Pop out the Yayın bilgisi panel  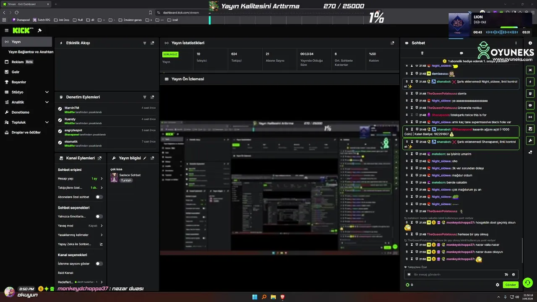(152, 159)
